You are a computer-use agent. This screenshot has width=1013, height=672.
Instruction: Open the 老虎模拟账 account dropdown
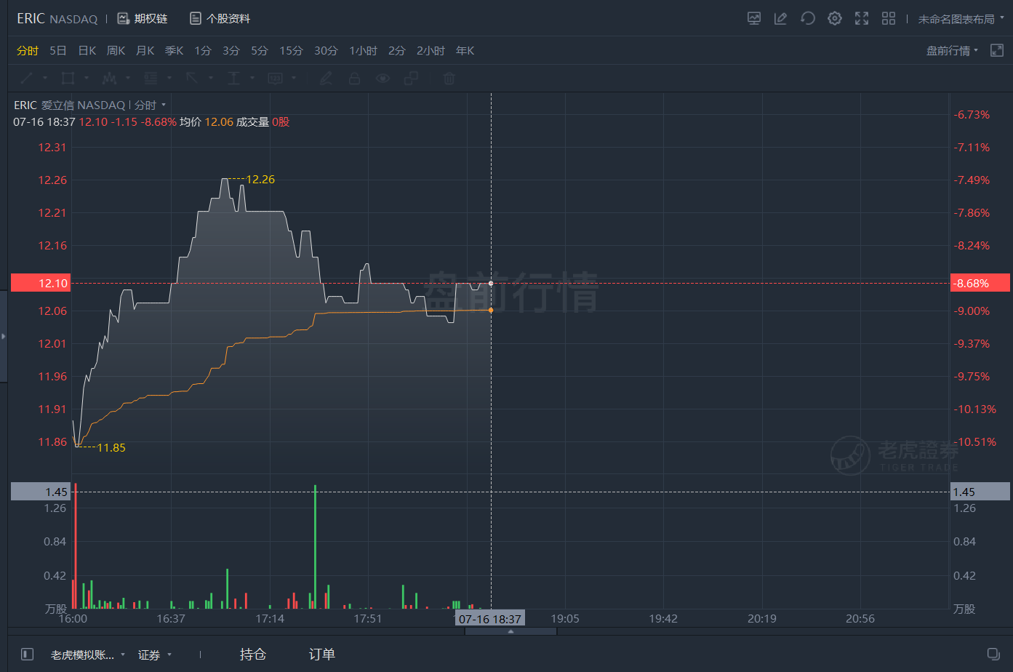pyautogui.click(x=87, y=655)
